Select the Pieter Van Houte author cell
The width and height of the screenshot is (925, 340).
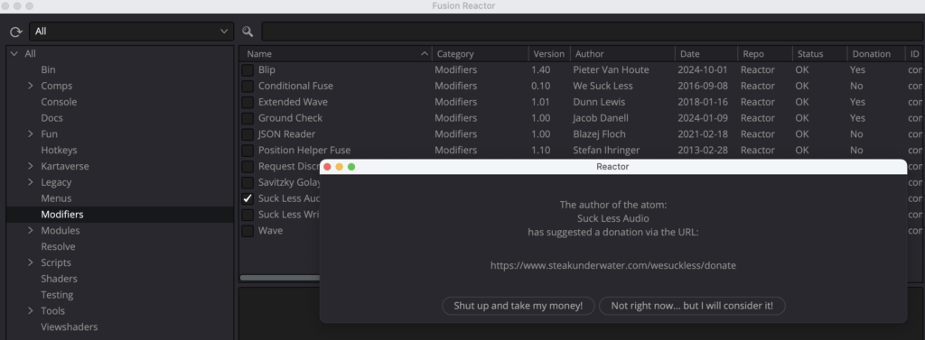pyautogui.click(x=611, y=69)
